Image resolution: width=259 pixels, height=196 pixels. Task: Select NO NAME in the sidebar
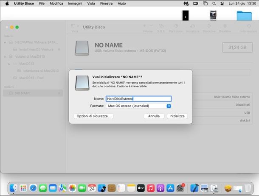[33, 93]
